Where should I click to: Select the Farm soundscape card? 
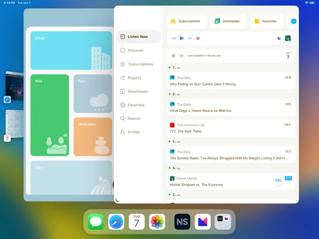point(71,178)
